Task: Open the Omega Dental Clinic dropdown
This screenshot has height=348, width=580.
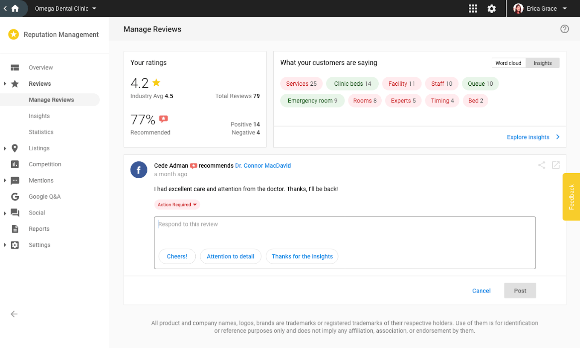Action: point(66,9)
